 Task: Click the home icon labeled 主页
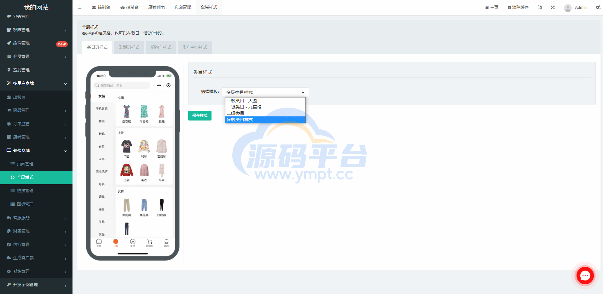491,7
